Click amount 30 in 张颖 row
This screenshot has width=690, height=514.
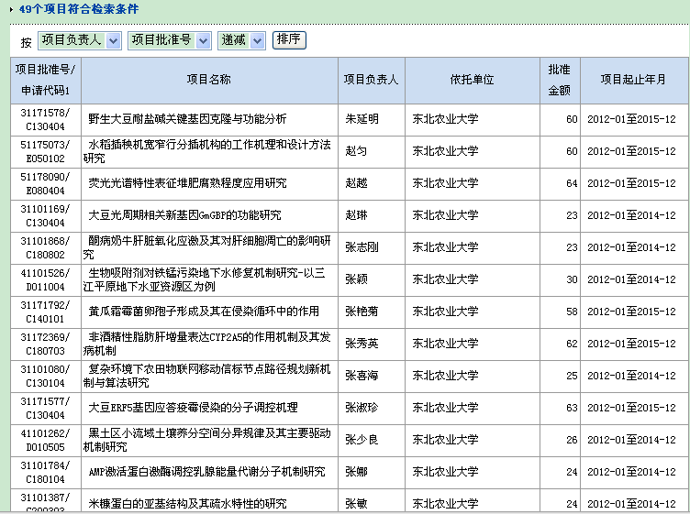(x=572, y=279)
